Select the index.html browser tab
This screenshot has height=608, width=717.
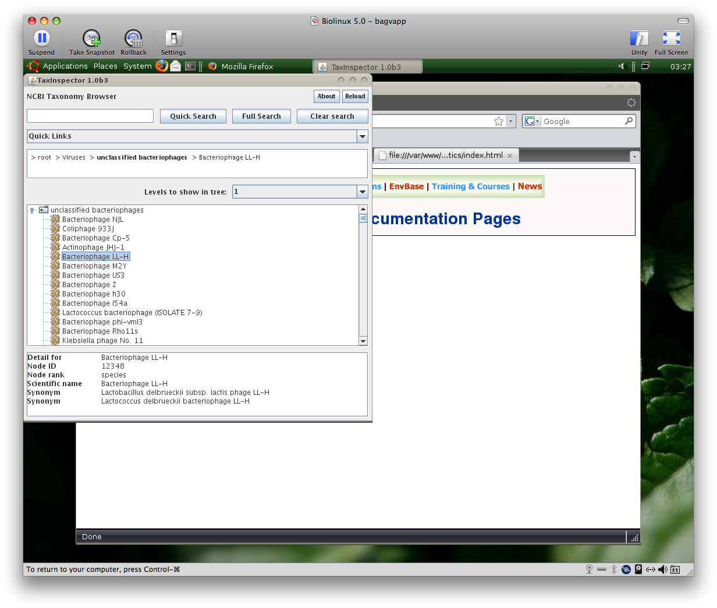point(445,155)
